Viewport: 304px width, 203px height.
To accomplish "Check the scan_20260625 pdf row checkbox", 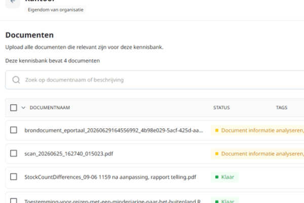I will pos(14,153).
